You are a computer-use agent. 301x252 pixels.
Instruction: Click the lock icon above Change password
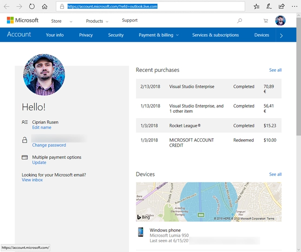pyautogui.click(x=25, y=140)
